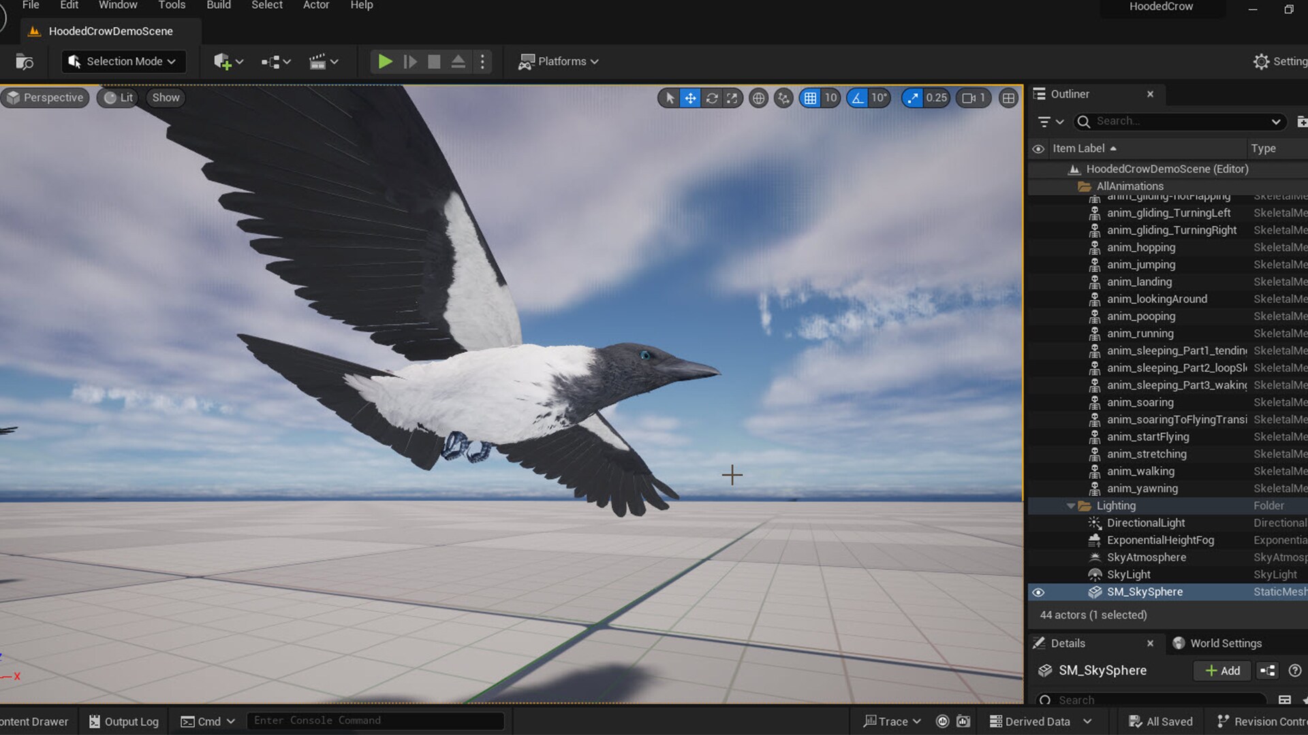Collapse the Lighting folder in the Outliner
Image resolution: width=1308 pixels, height=735 pixels.
1071,505
